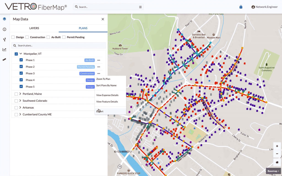Viewport: 282px width, 176px height.
Task: Click the blue lock icon
Action: 241,7
